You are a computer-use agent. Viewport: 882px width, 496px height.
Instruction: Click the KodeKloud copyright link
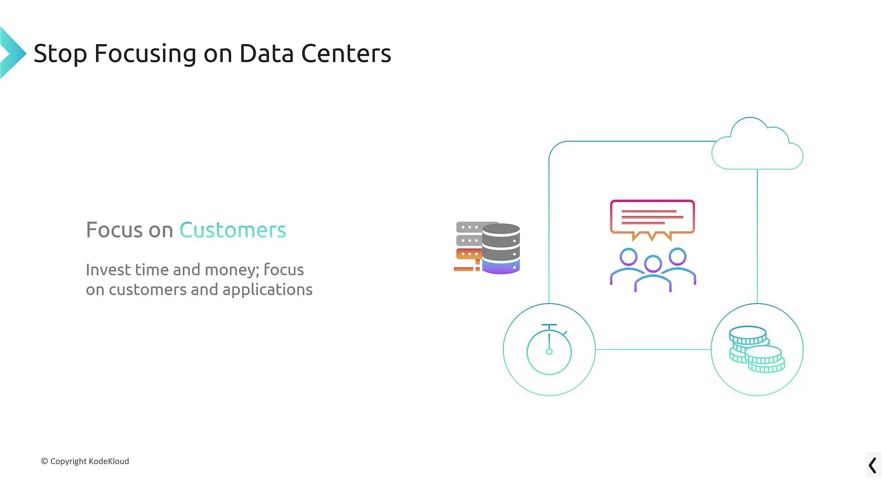point(85,461)
